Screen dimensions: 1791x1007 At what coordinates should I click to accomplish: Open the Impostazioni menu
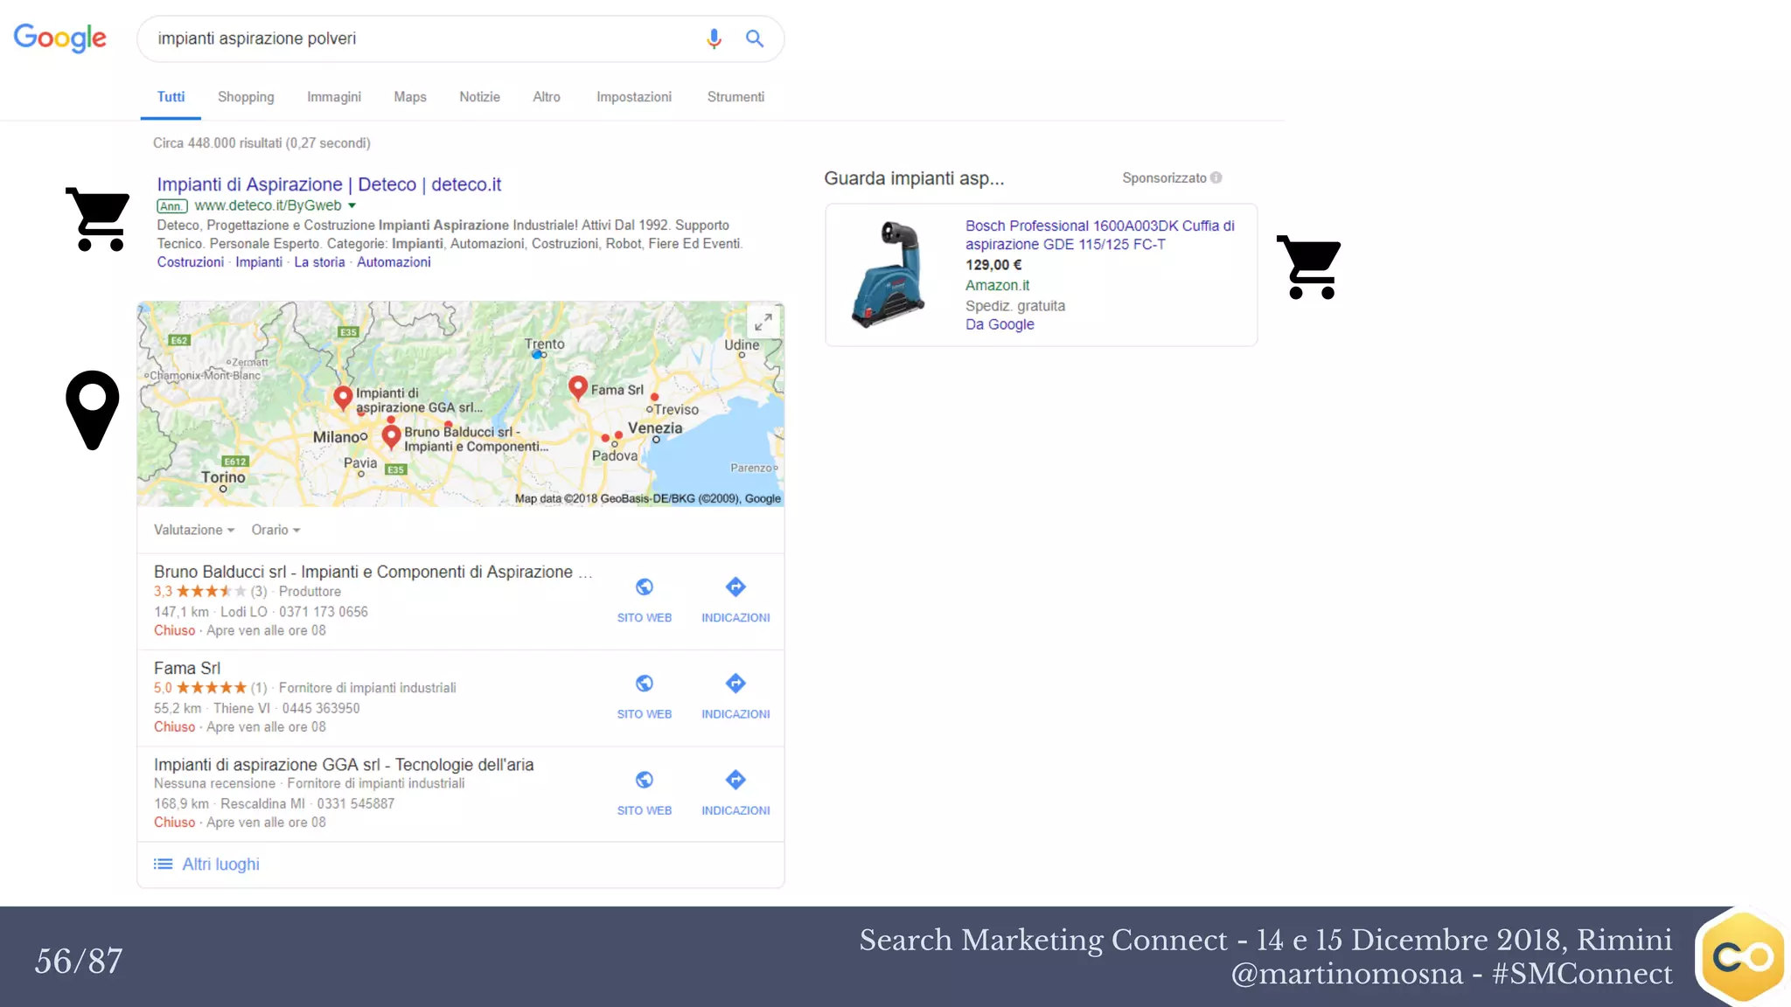[x=634, y=97]
